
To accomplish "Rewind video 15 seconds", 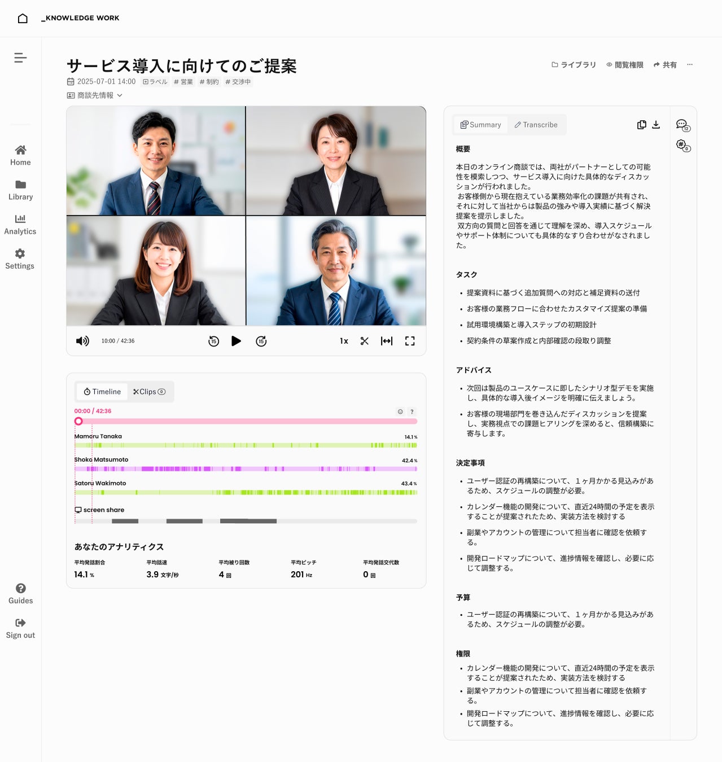I will tap(213, 341).
